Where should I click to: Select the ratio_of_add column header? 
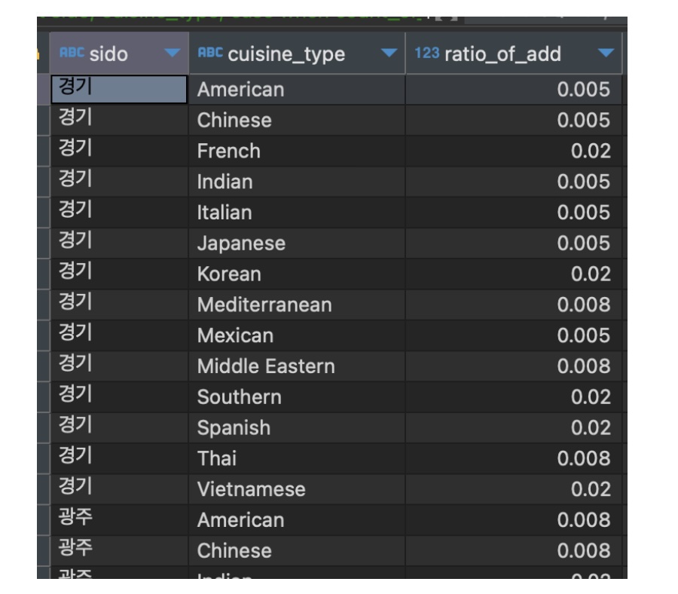click(514, 53)
